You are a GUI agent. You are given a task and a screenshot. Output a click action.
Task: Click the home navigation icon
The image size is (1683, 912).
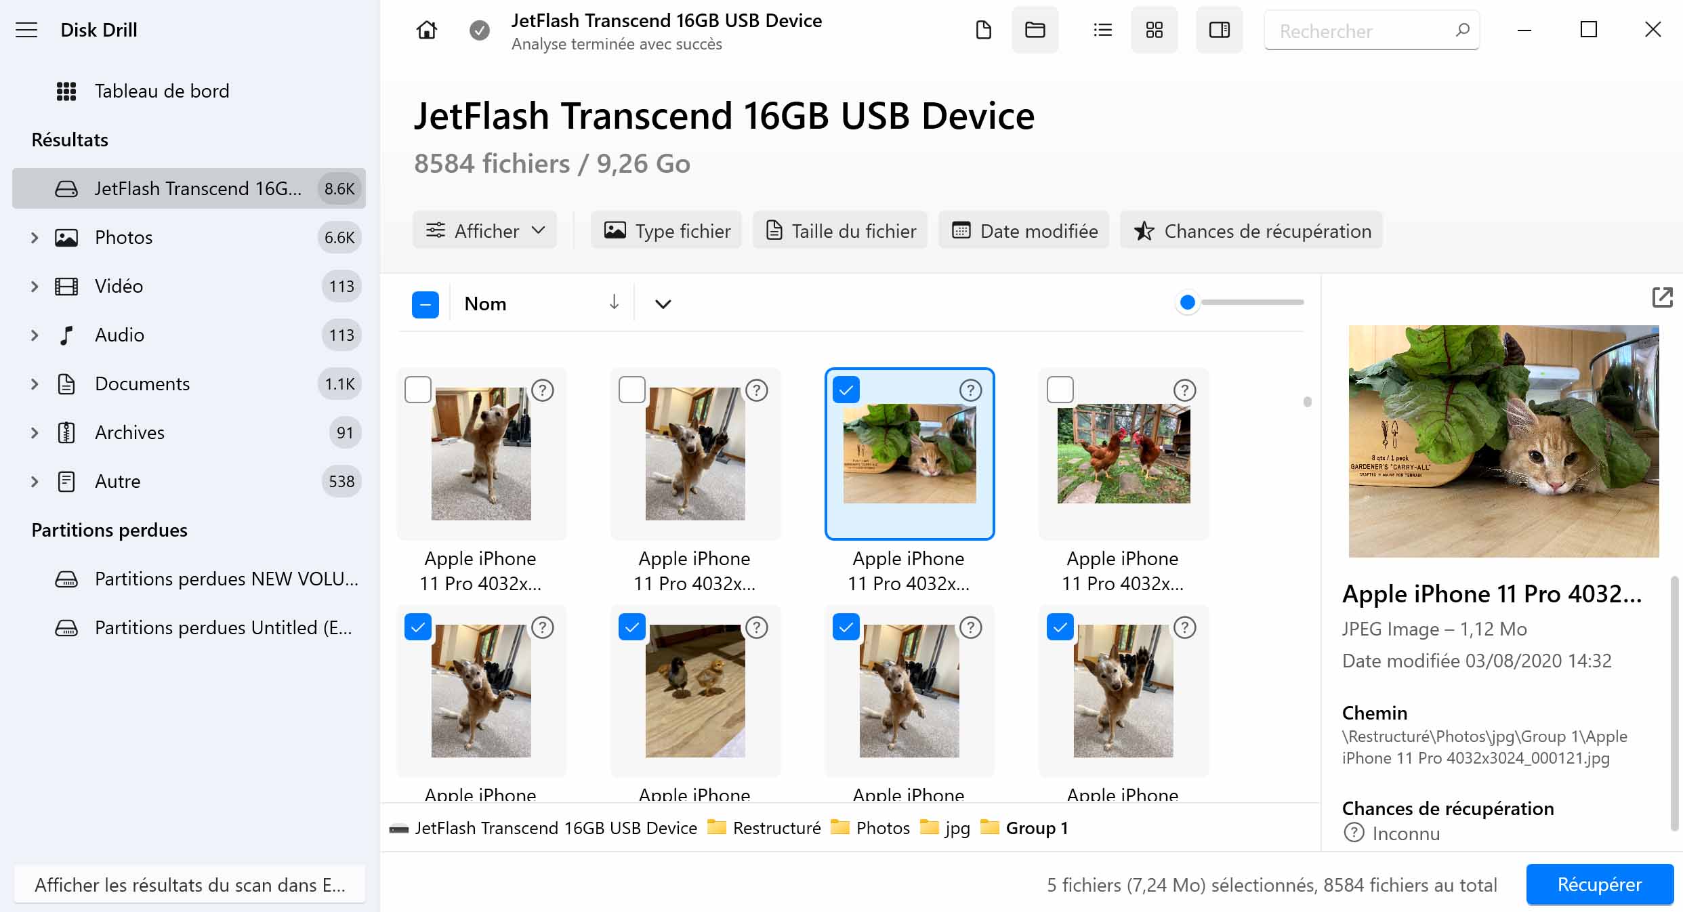[428, 30]
